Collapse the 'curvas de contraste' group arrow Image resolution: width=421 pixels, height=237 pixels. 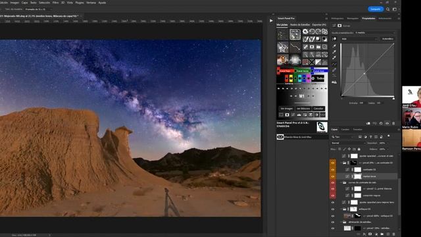click(341, 183)
